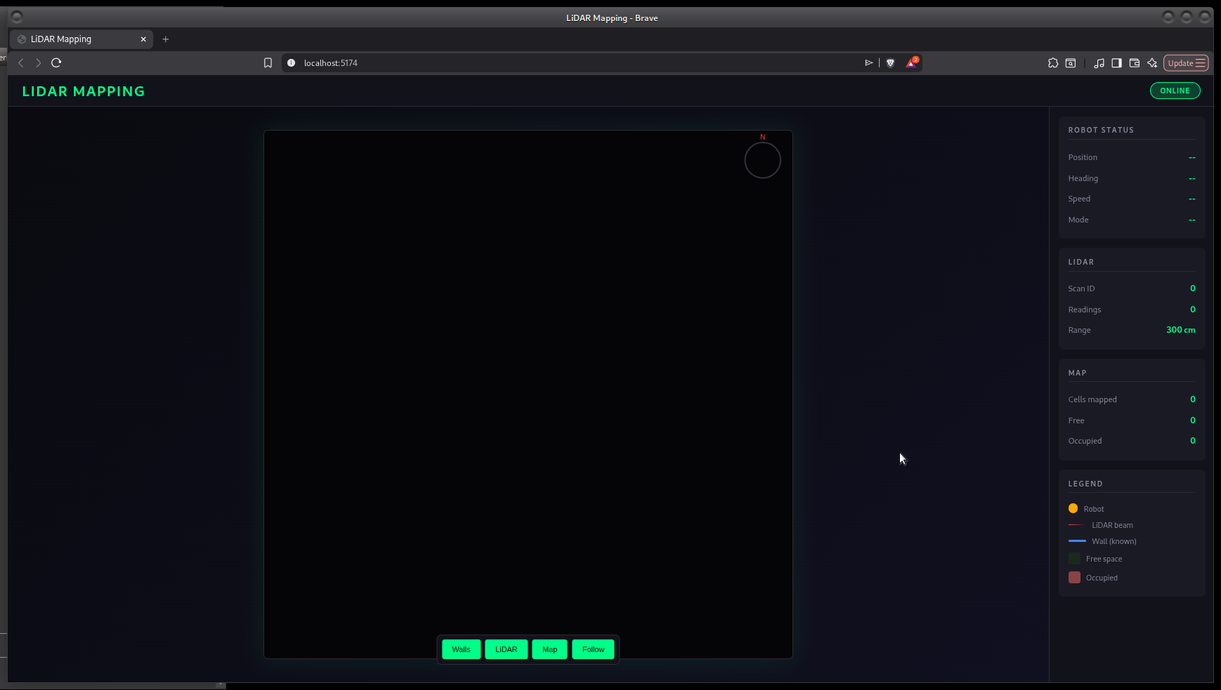Open the Update hamburger menu
The image size is (1221, 690).
click(1186, 63)
